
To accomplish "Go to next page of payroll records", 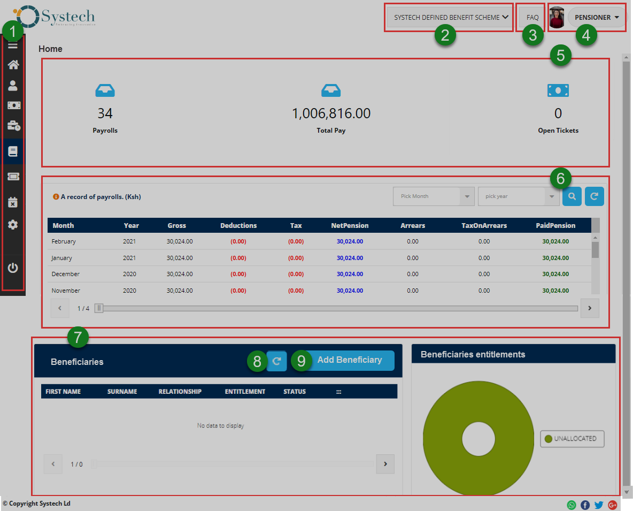I will (x=590, y=308).
